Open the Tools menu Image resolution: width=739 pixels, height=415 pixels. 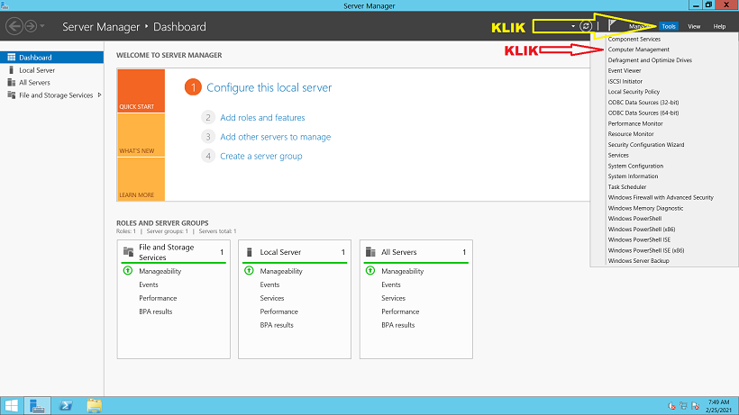[x=669, y=26]
